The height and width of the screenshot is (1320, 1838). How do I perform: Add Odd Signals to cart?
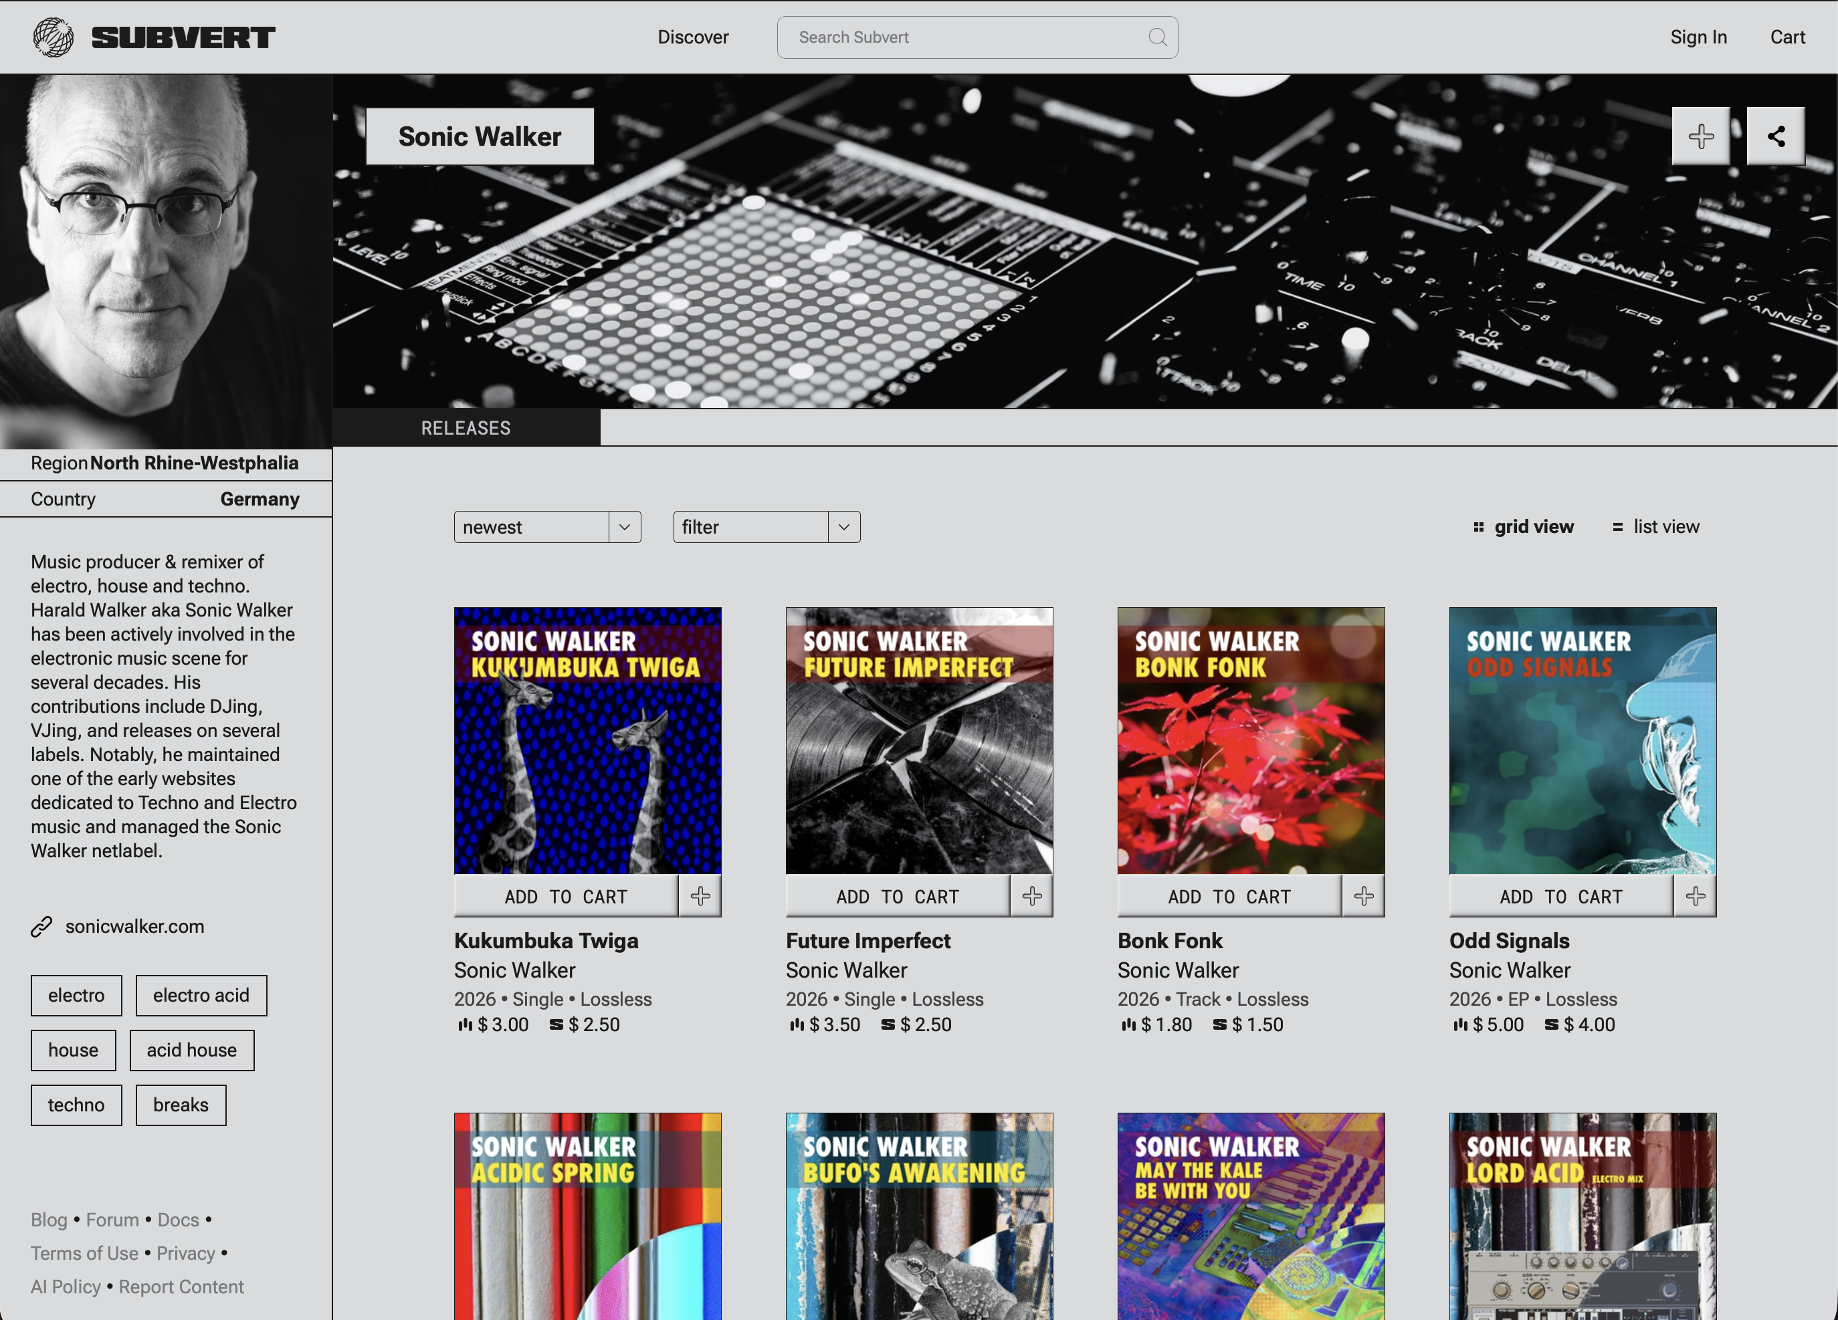[1561, 896]
